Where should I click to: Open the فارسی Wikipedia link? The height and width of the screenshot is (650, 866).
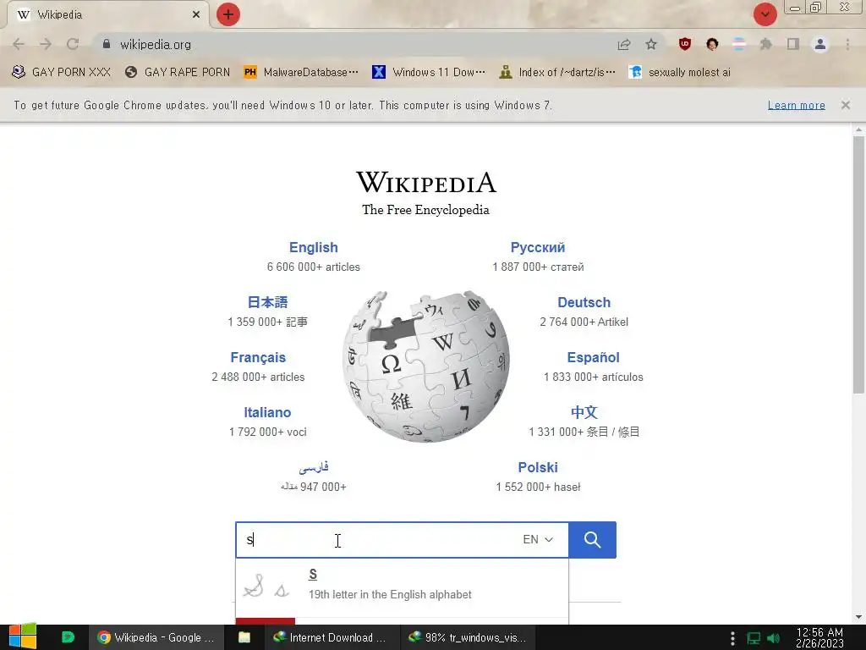313,467
